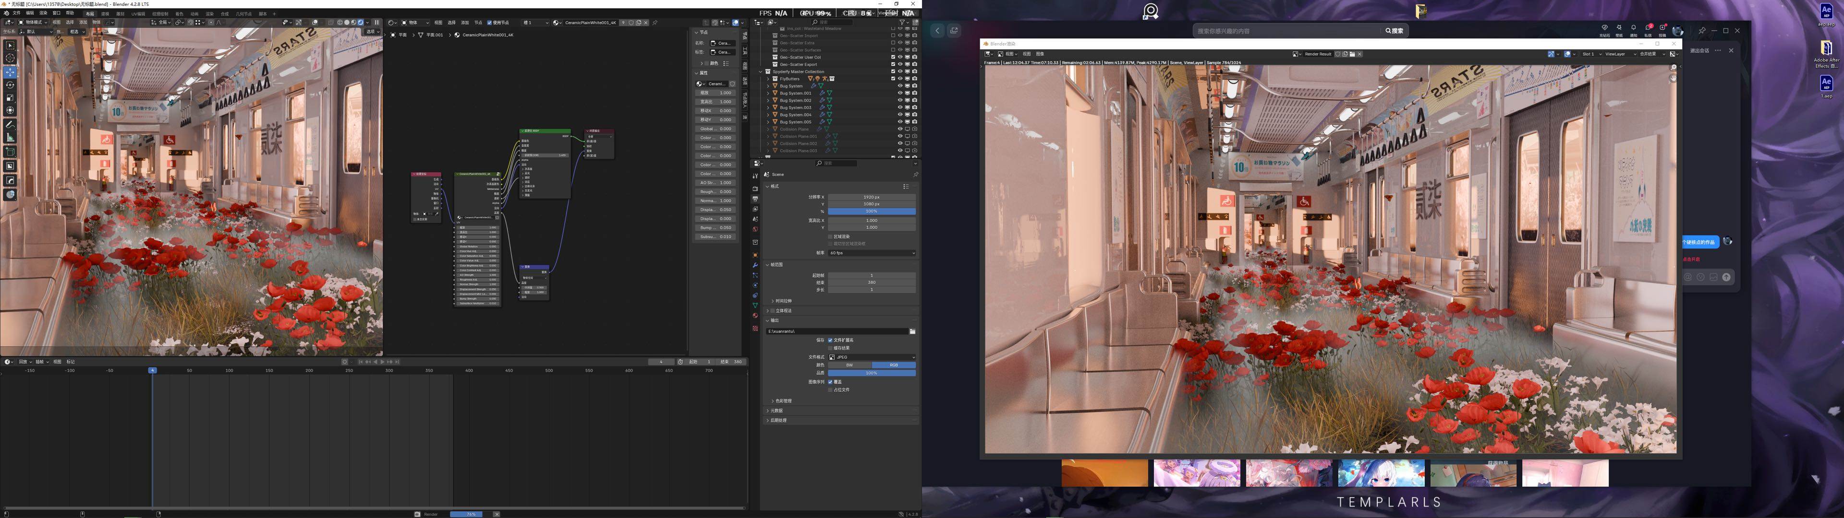
Task: Go back using the arrow in wallpaper app
Action: coord(937,31)
